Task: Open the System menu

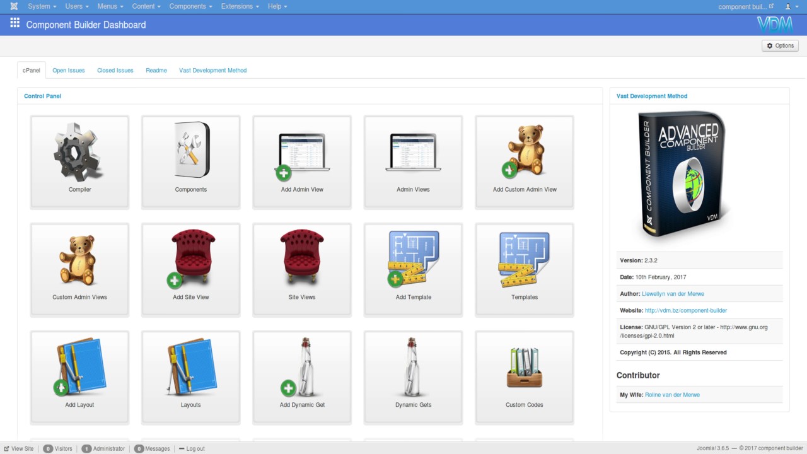Action: click(42, 6)
